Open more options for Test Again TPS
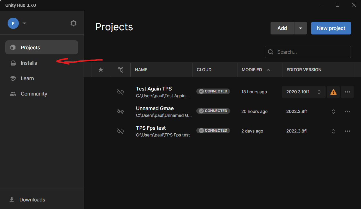The image size is (361, 209). (x=348, y=92)
